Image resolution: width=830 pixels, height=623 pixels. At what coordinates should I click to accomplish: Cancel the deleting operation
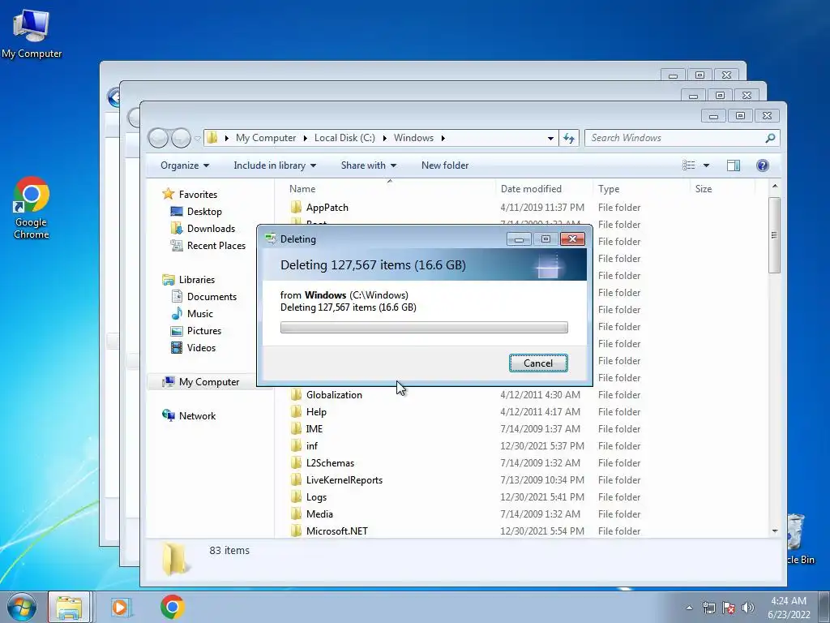[538, 363]
